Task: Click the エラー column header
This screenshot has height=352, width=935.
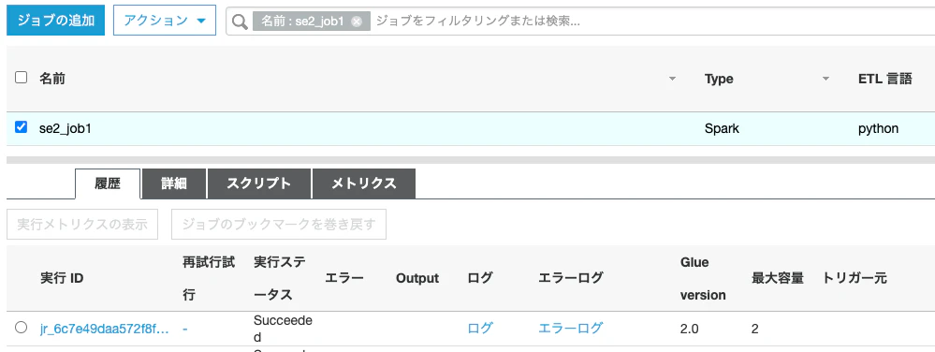Action: tap(344, 278)
